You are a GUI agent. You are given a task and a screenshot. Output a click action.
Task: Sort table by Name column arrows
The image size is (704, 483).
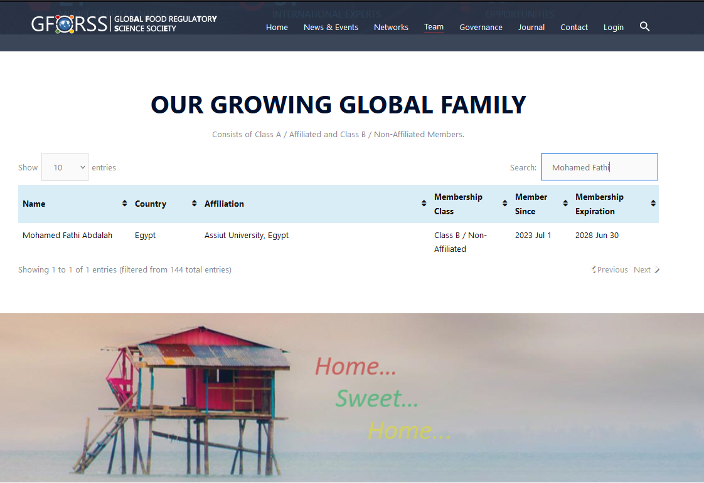point(124,204)
